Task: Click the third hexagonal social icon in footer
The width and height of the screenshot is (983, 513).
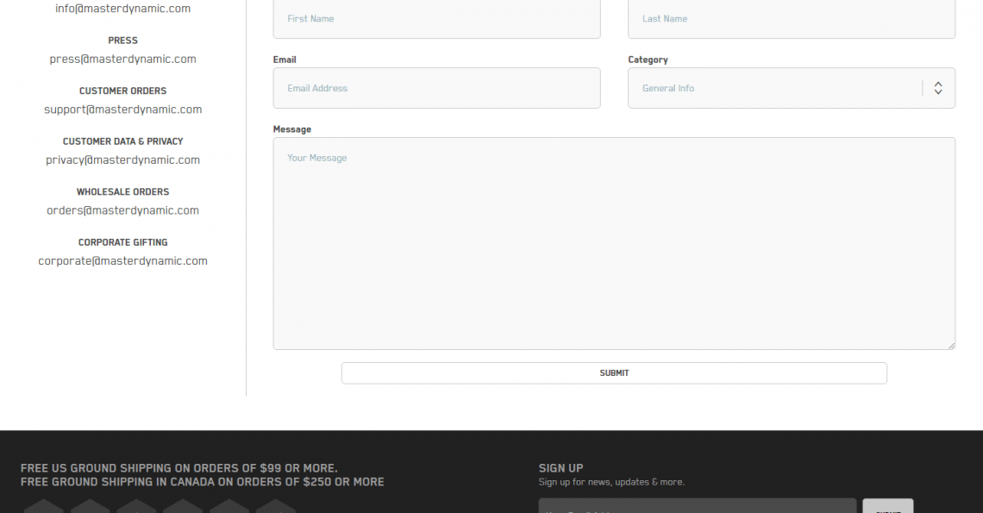Action: 136,508
